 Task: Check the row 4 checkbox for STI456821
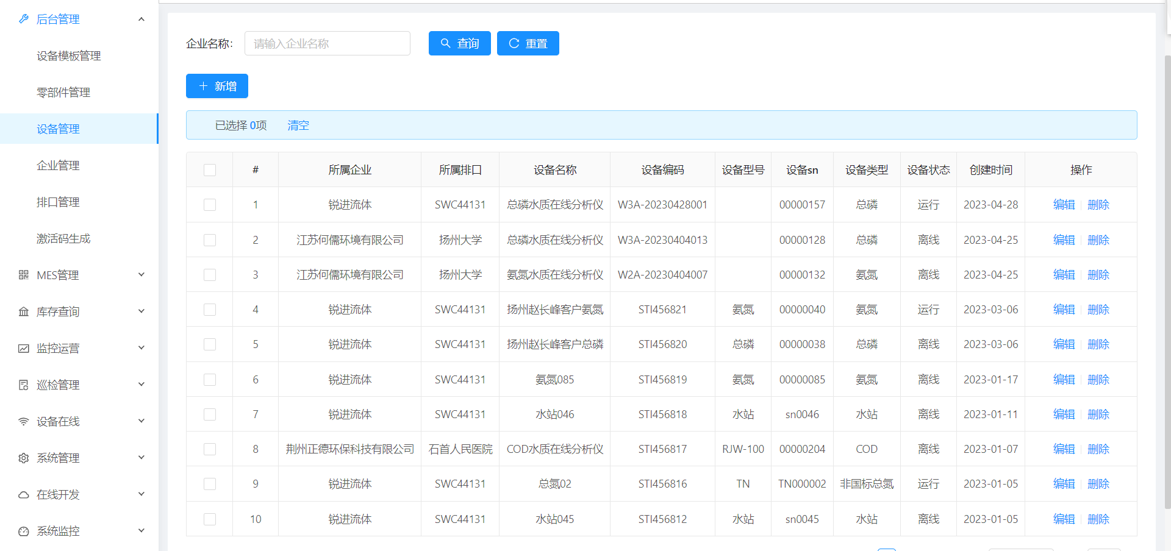click(210, 310)
